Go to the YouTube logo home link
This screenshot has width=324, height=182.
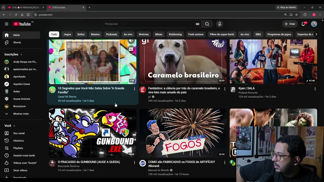tap(22, 24)
